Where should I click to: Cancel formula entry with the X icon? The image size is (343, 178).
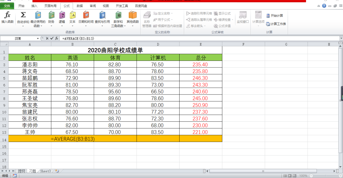pos(47,38)
